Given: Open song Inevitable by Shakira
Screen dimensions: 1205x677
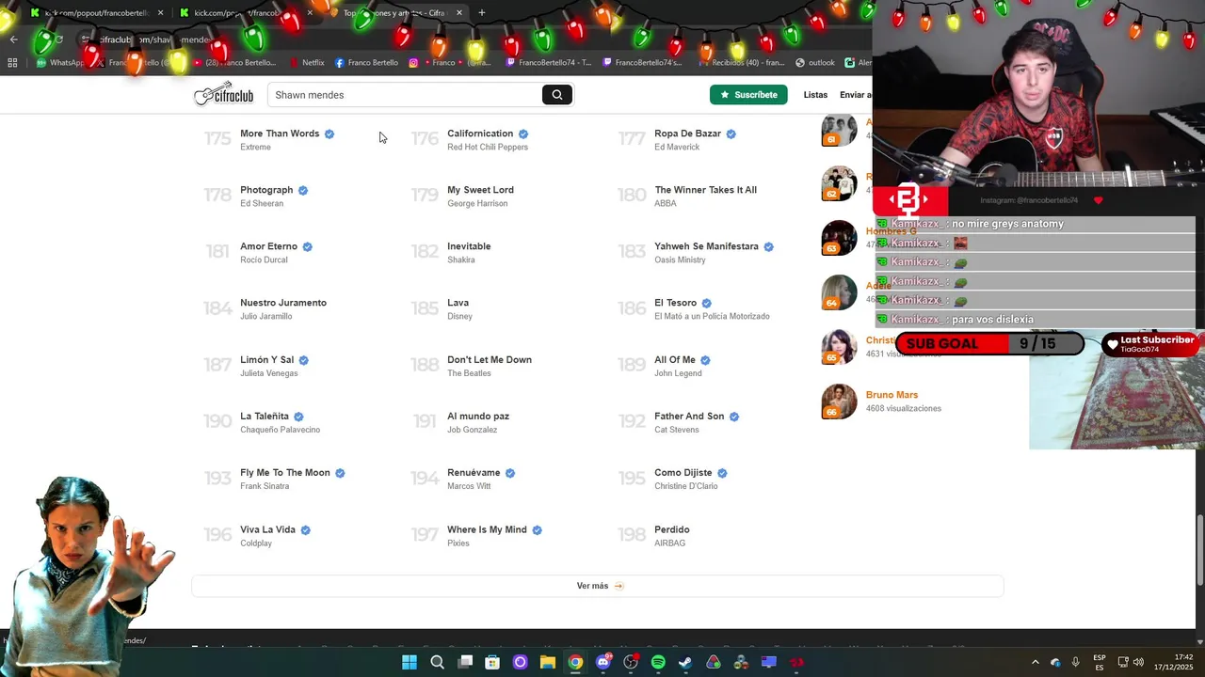Looking at the screenshot, I should [x=469, y=246].
